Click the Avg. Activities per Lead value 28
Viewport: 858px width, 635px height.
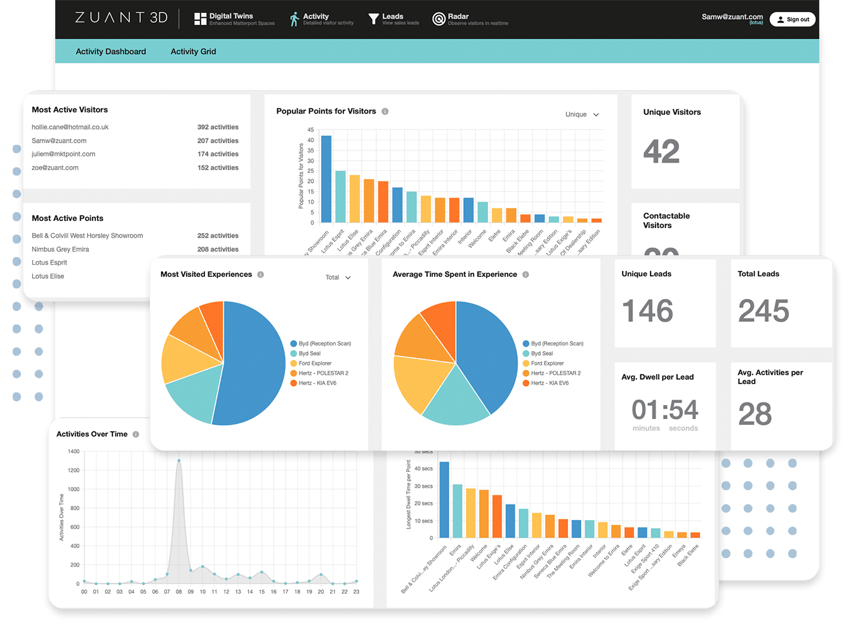click(x=755, y=414)
